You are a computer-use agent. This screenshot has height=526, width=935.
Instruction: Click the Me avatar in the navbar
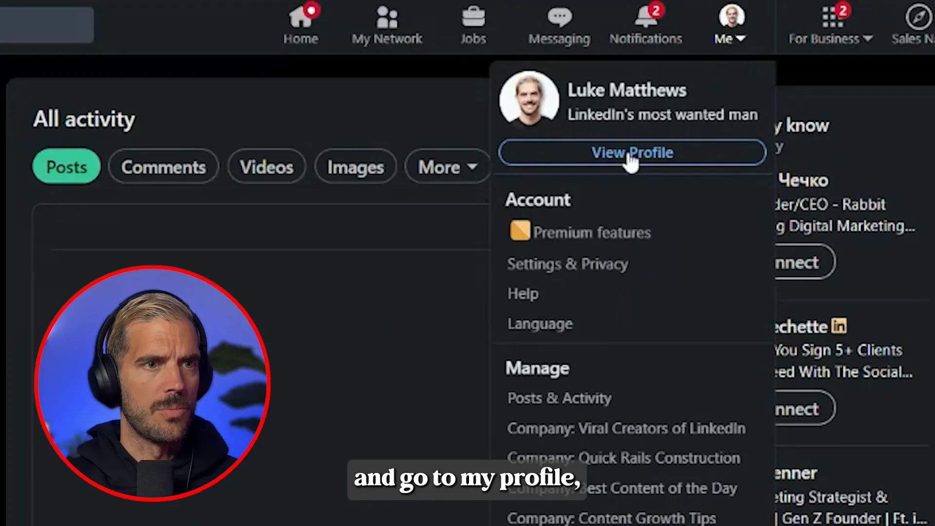(731, 16)
